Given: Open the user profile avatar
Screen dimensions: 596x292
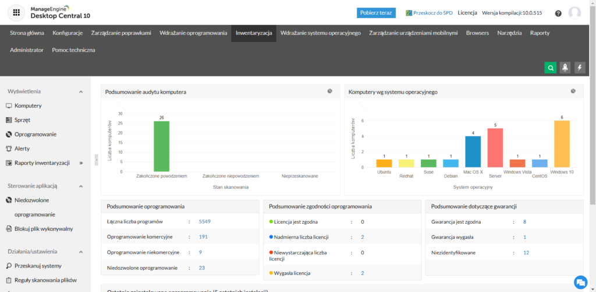Looking at the screenshot, I should pos(574,13).
